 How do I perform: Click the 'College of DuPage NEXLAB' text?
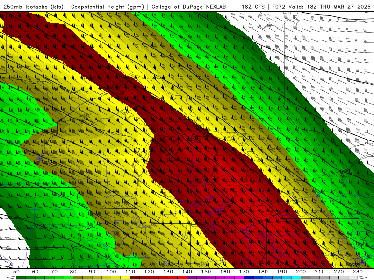click(x=189, y=7)
